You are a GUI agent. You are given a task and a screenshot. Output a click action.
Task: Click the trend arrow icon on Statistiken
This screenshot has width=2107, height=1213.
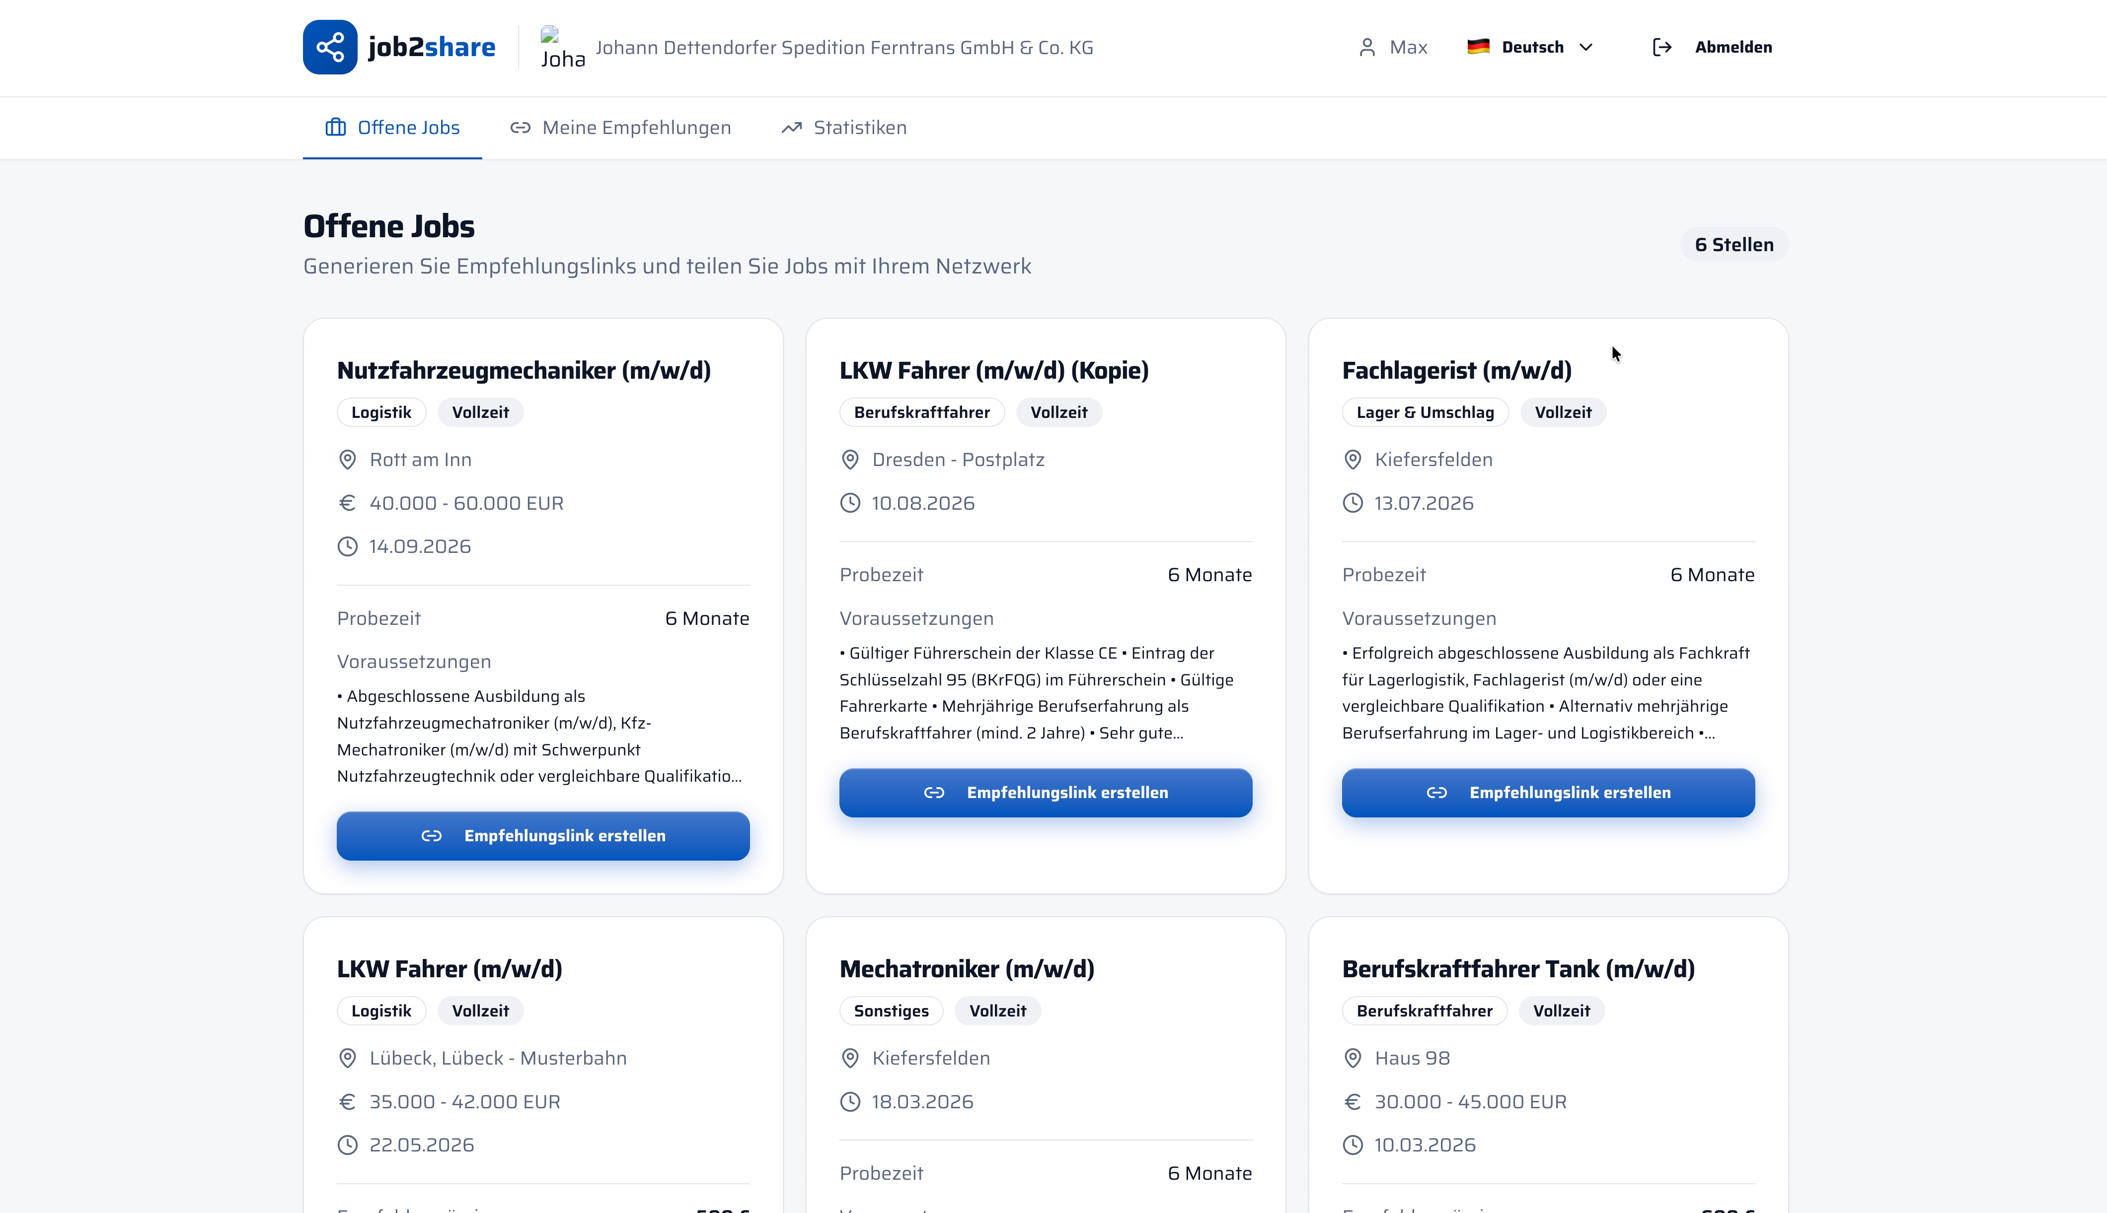791,128
